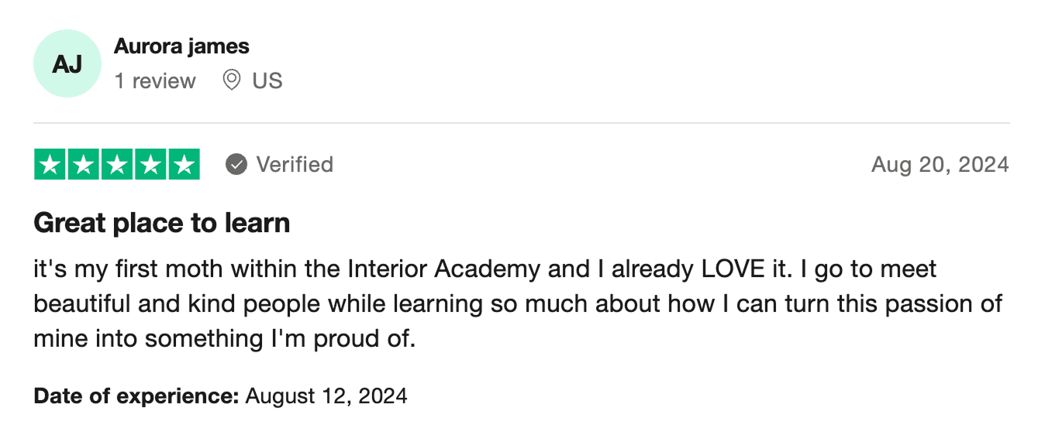
Task: Click the "Verified" text label
Action: coord(295,165)
